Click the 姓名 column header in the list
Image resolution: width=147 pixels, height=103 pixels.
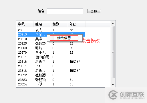[x=42, y=24]
